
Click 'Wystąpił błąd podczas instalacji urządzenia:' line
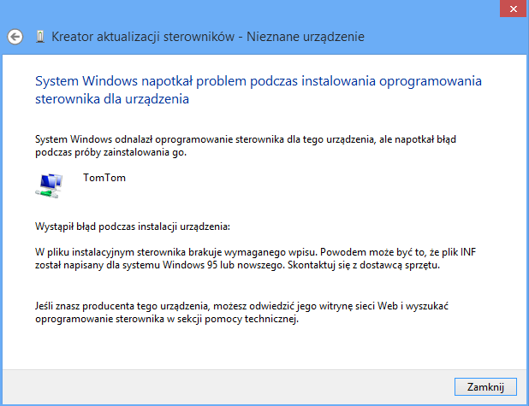tap(133, 227)
